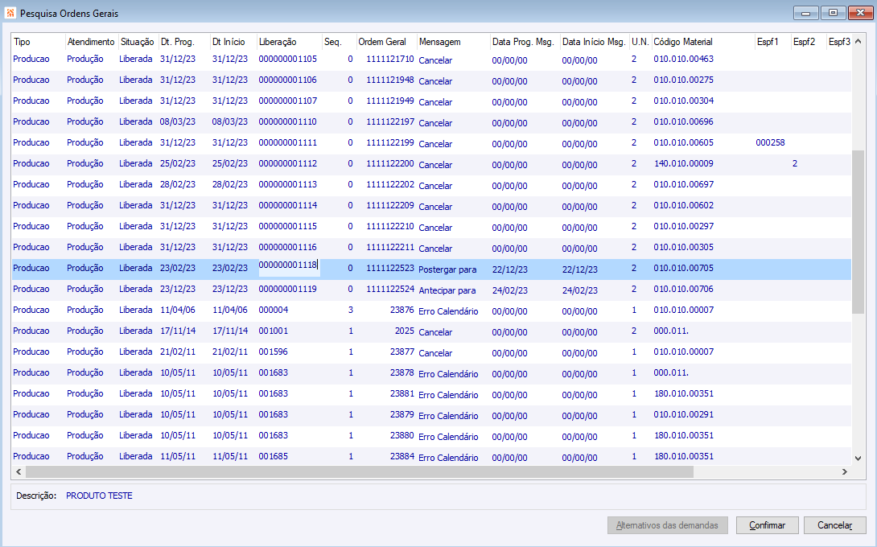The image size is (877, 547).
Task: Select Ordem Geral cell 23881
Action: coord(402,393)
